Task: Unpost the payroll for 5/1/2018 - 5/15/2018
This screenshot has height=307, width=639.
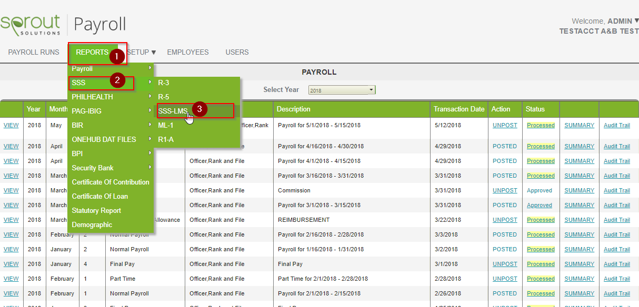Action: (x=505, y=125)
